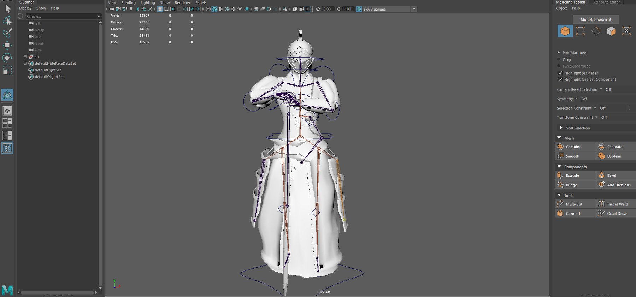Uncheck Highlight Backfaces checkbox
The image size is (636, 297).
(x=560, y=73)
